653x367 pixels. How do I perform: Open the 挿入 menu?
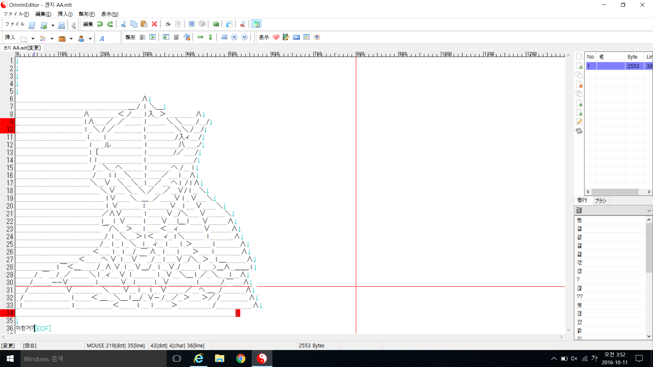tap(65, 14)
